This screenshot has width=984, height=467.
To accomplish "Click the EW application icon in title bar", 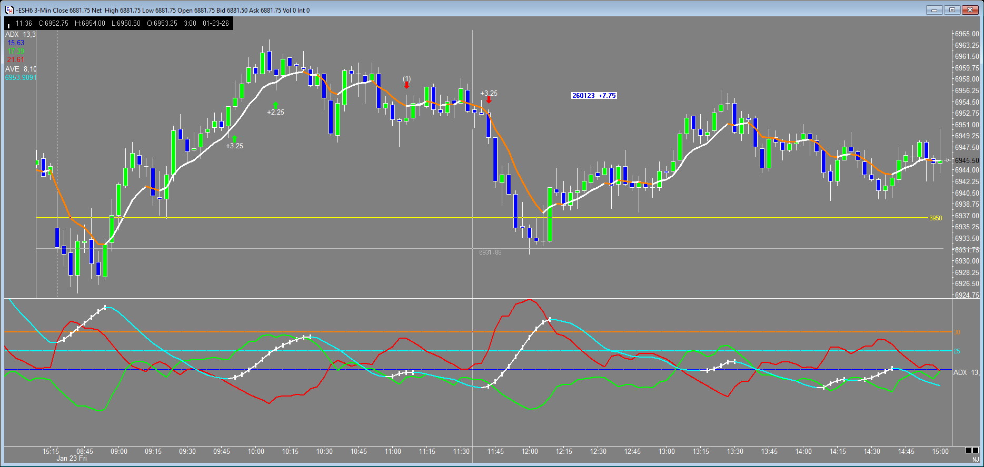I will [x=9, y=10].
